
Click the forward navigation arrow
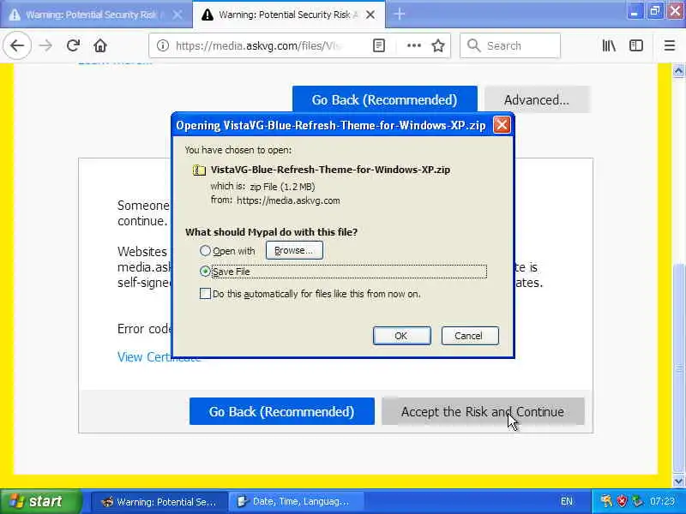pyautogui.click(x=45, y=45)
